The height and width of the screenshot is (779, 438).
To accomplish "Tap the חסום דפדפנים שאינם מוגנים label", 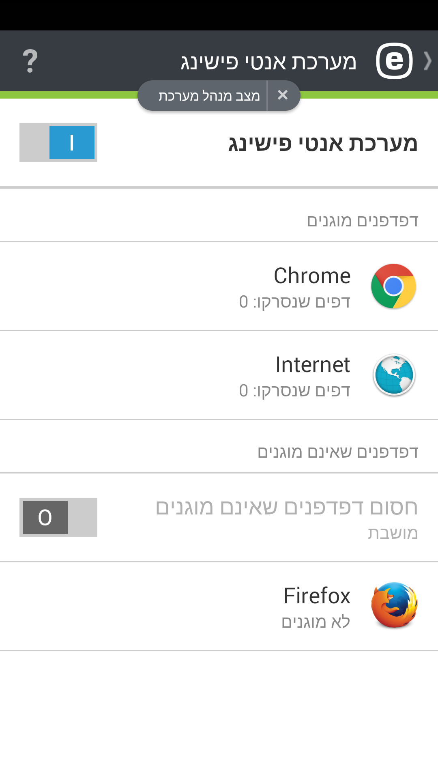I will tap(287, 508).
